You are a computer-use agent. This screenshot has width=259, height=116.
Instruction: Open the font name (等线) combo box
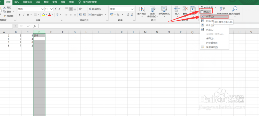coord(31,9)
